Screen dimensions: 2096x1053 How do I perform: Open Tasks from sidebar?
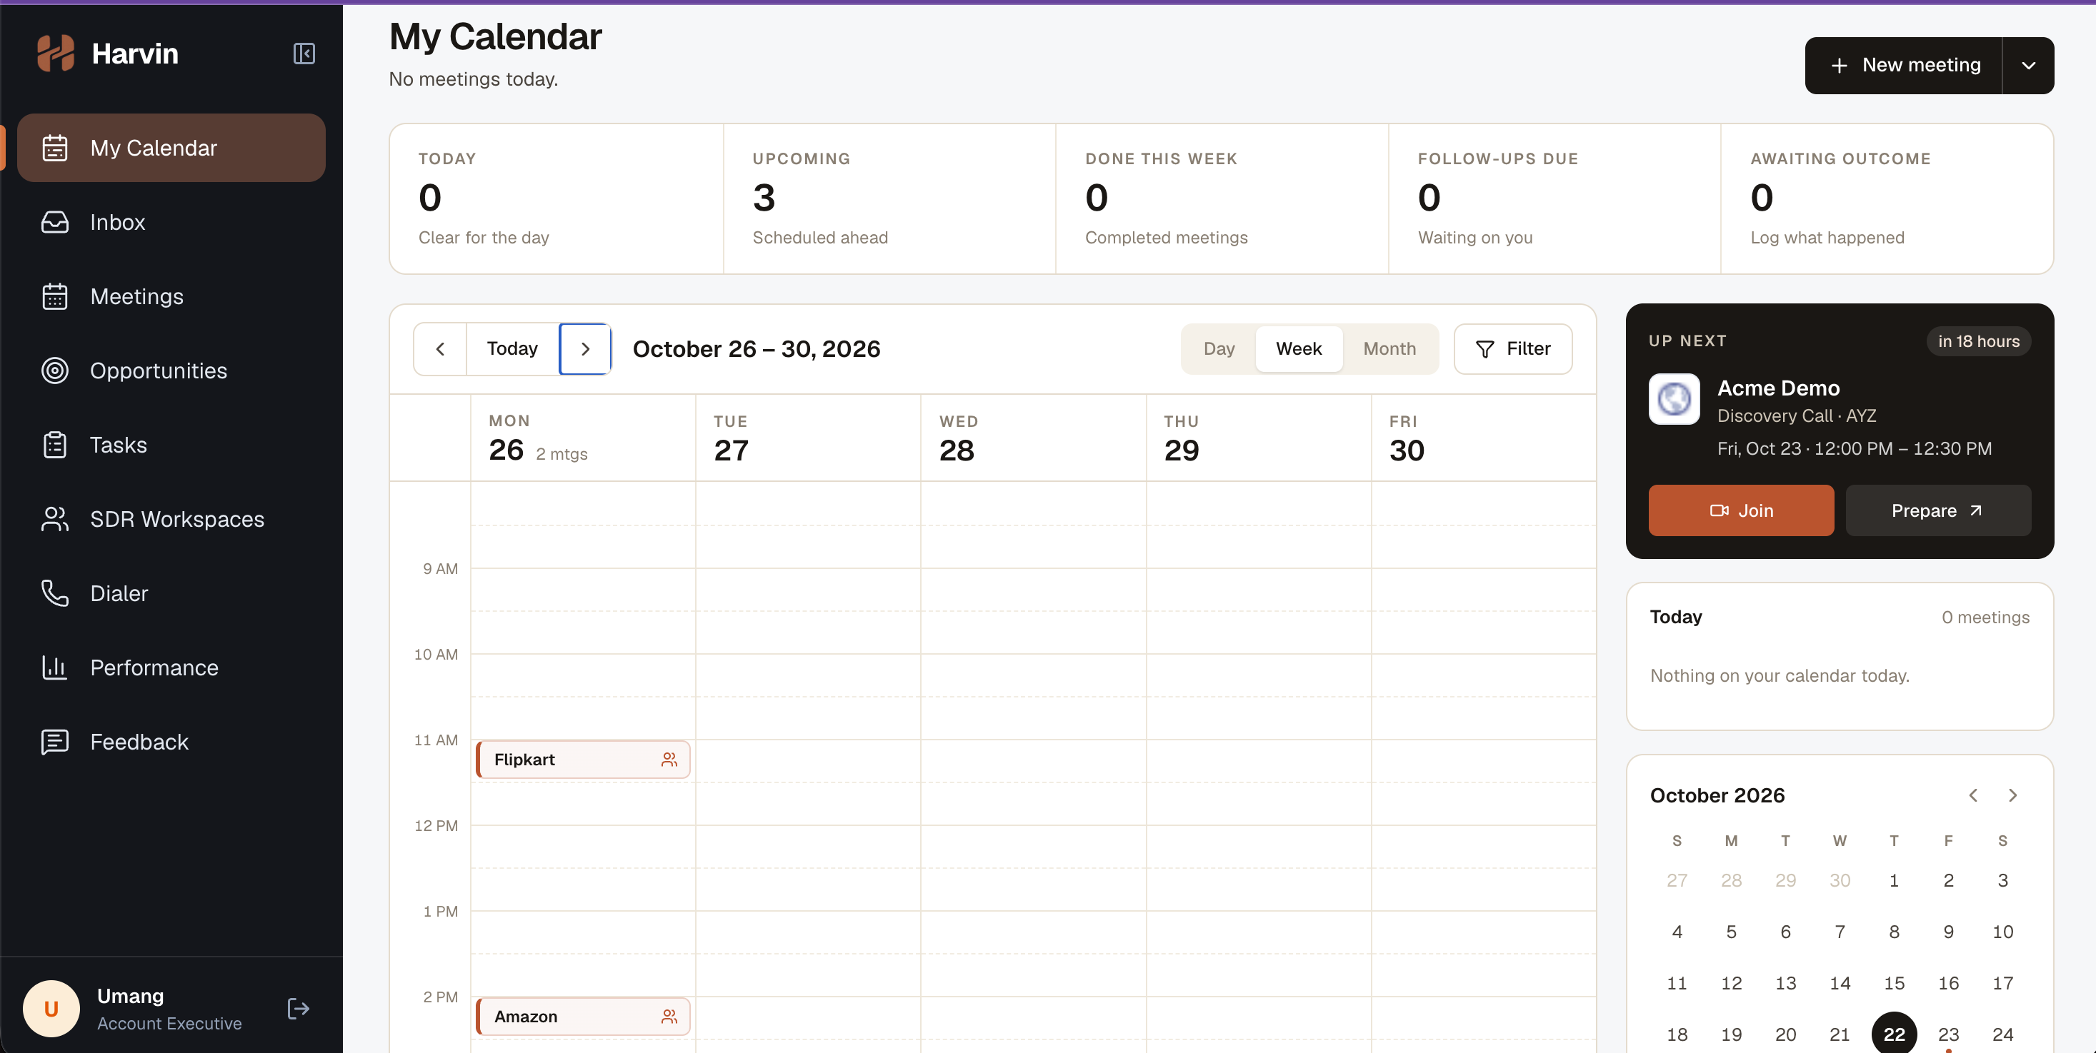pyautogui.click(x=171, y=445)
